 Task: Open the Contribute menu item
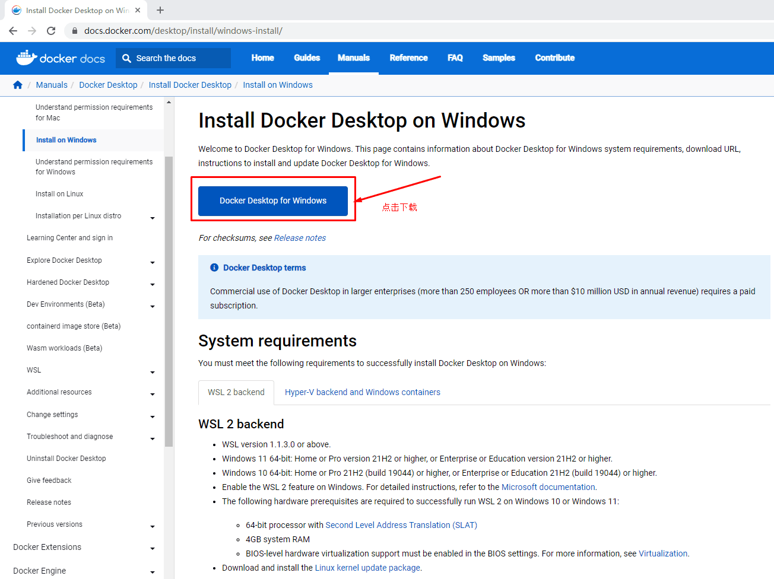(555, 58)
